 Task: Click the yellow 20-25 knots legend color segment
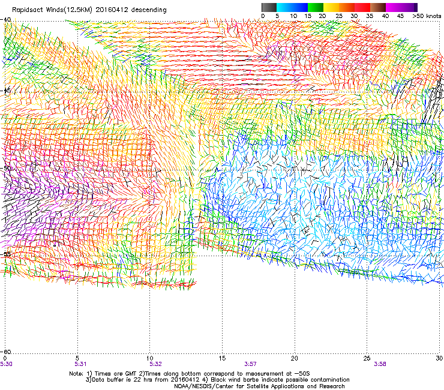[x=331, y=7]
